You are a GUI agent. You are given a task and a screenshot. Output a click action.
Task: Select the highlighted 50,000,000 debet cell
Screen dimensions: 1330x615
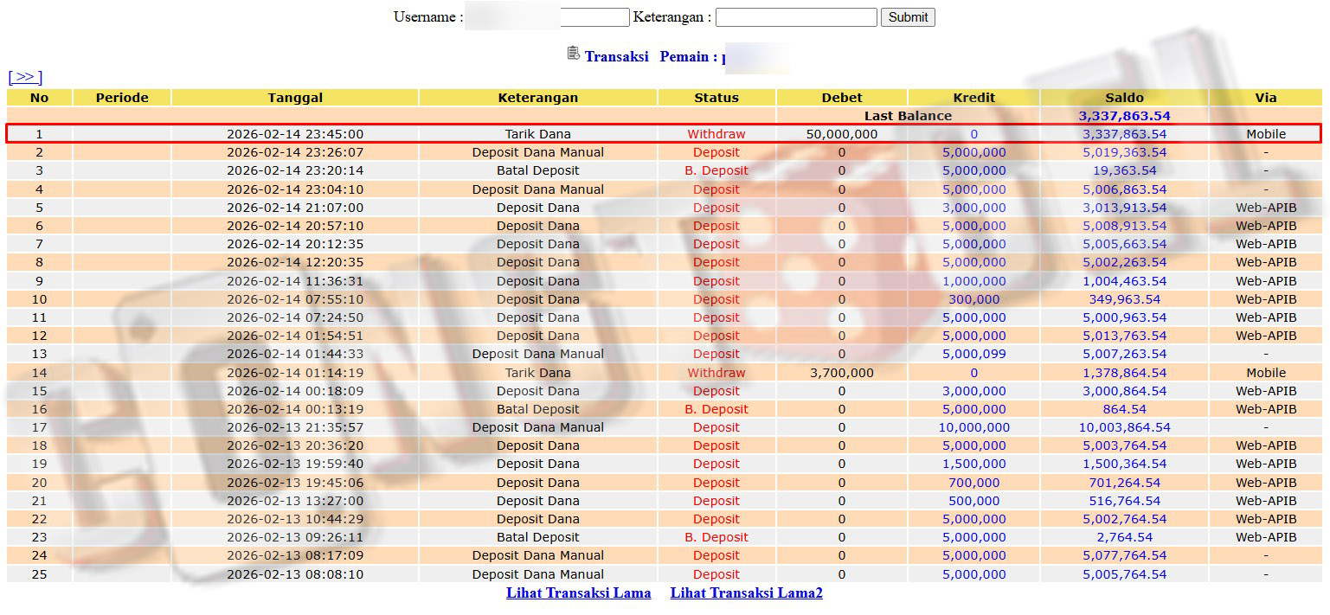coord(841,134)
